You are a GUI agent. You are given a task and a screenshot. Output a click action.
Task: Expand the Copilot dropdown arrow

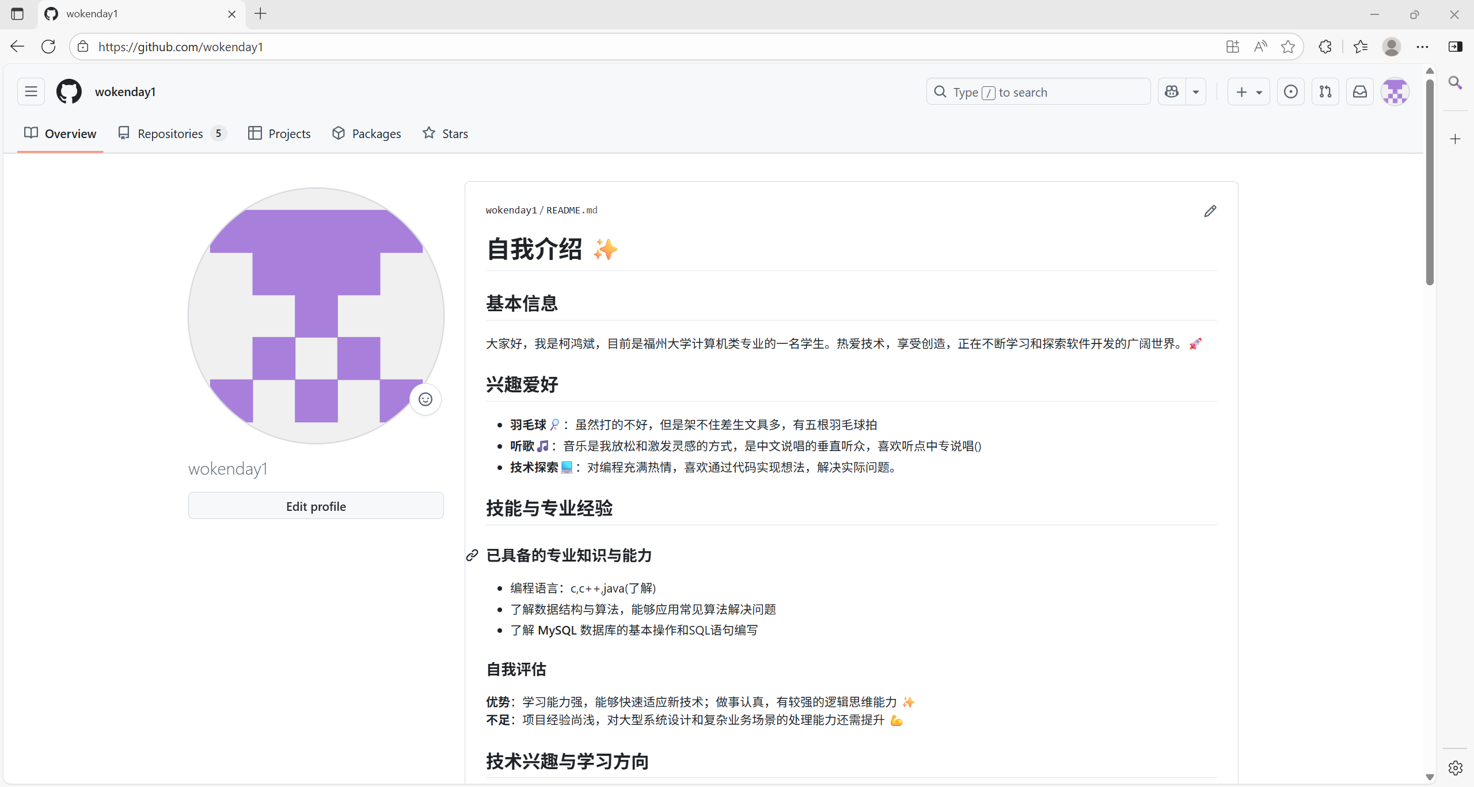tap(1196, 92)
